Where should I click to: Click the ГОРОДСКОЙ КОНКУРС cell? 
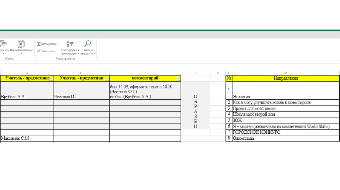(286, 132)
